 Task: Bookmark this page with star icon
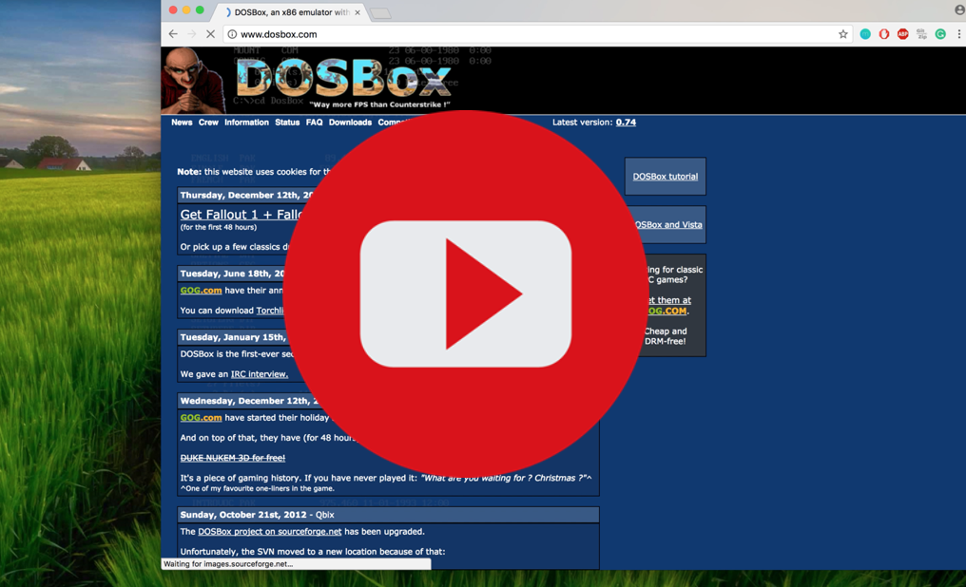[x=842, y=34]
